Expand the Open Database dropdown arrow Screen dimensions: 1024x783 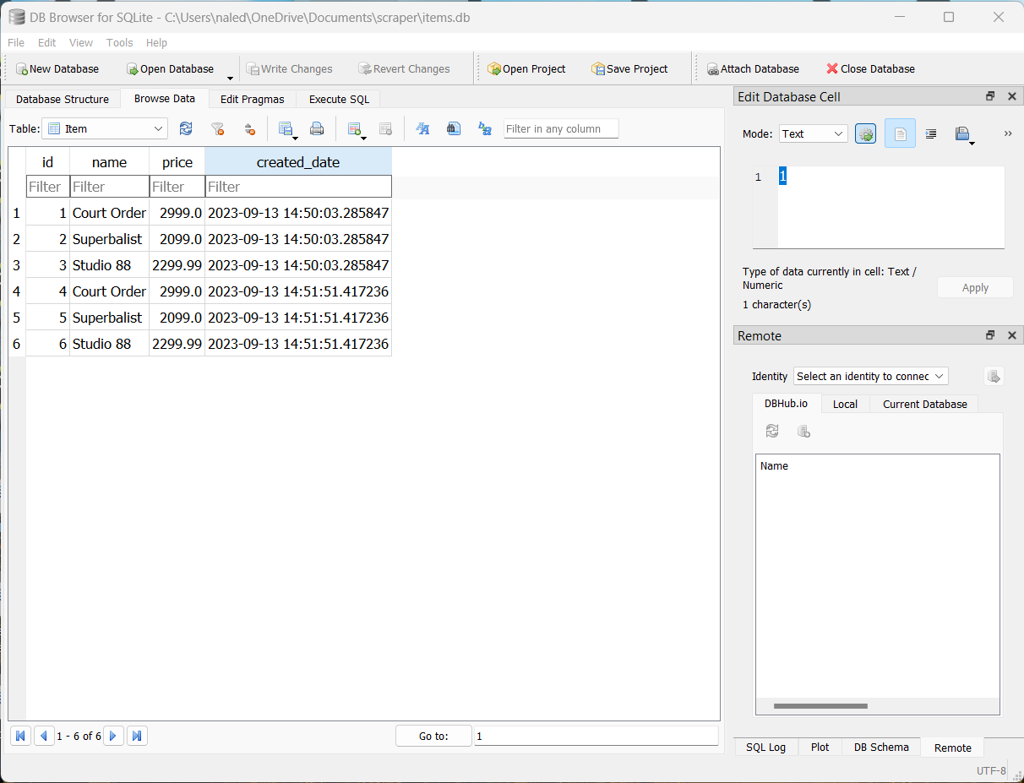(230, 77)
